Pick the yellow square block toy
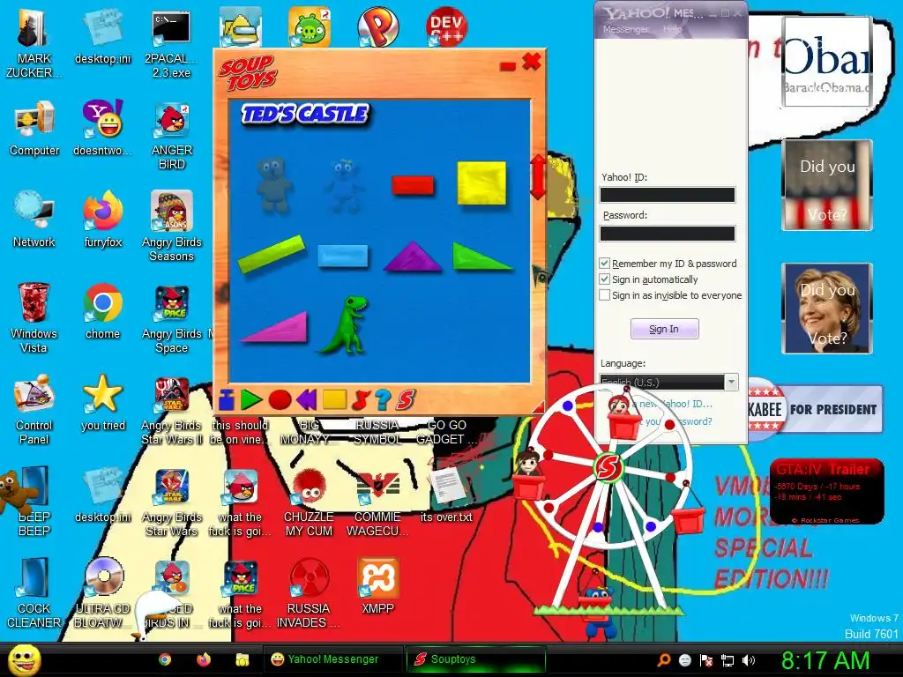903x677 pixels. click(481, 183)
